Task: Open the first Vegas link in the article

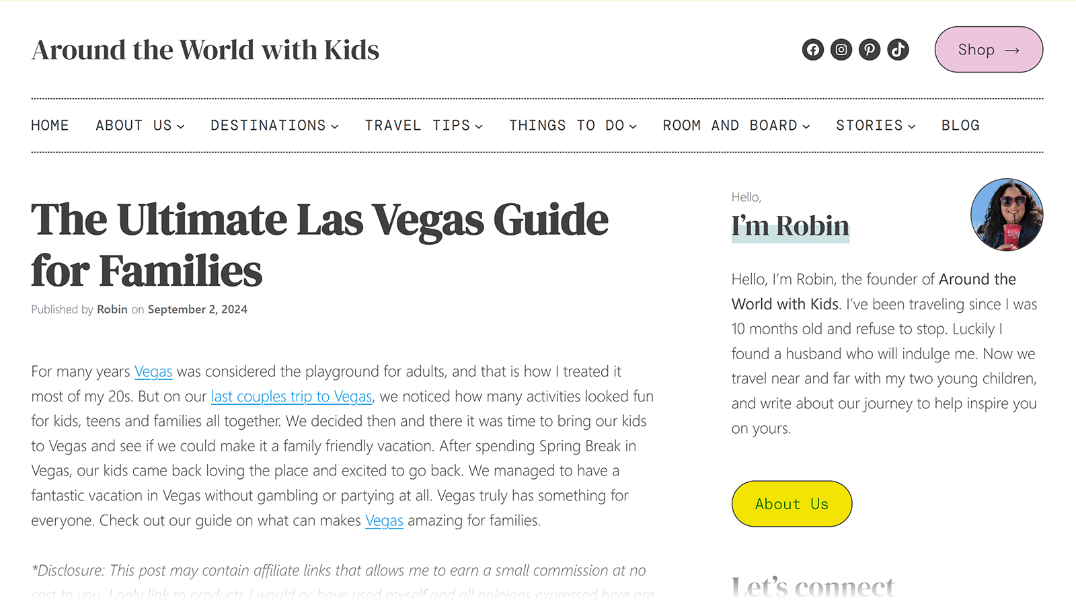Action: (x=153, y=371)
